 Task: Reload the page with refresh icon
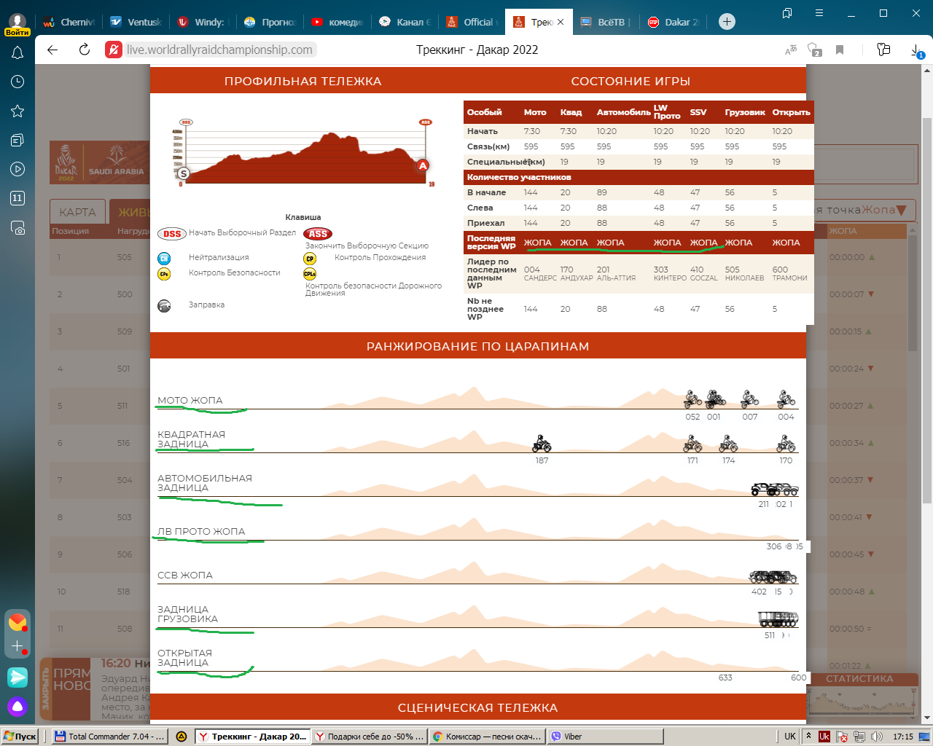[85, 50]
